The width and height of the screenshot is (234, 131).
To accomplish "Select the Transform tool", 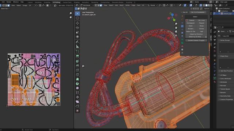I will click(77, 37).
